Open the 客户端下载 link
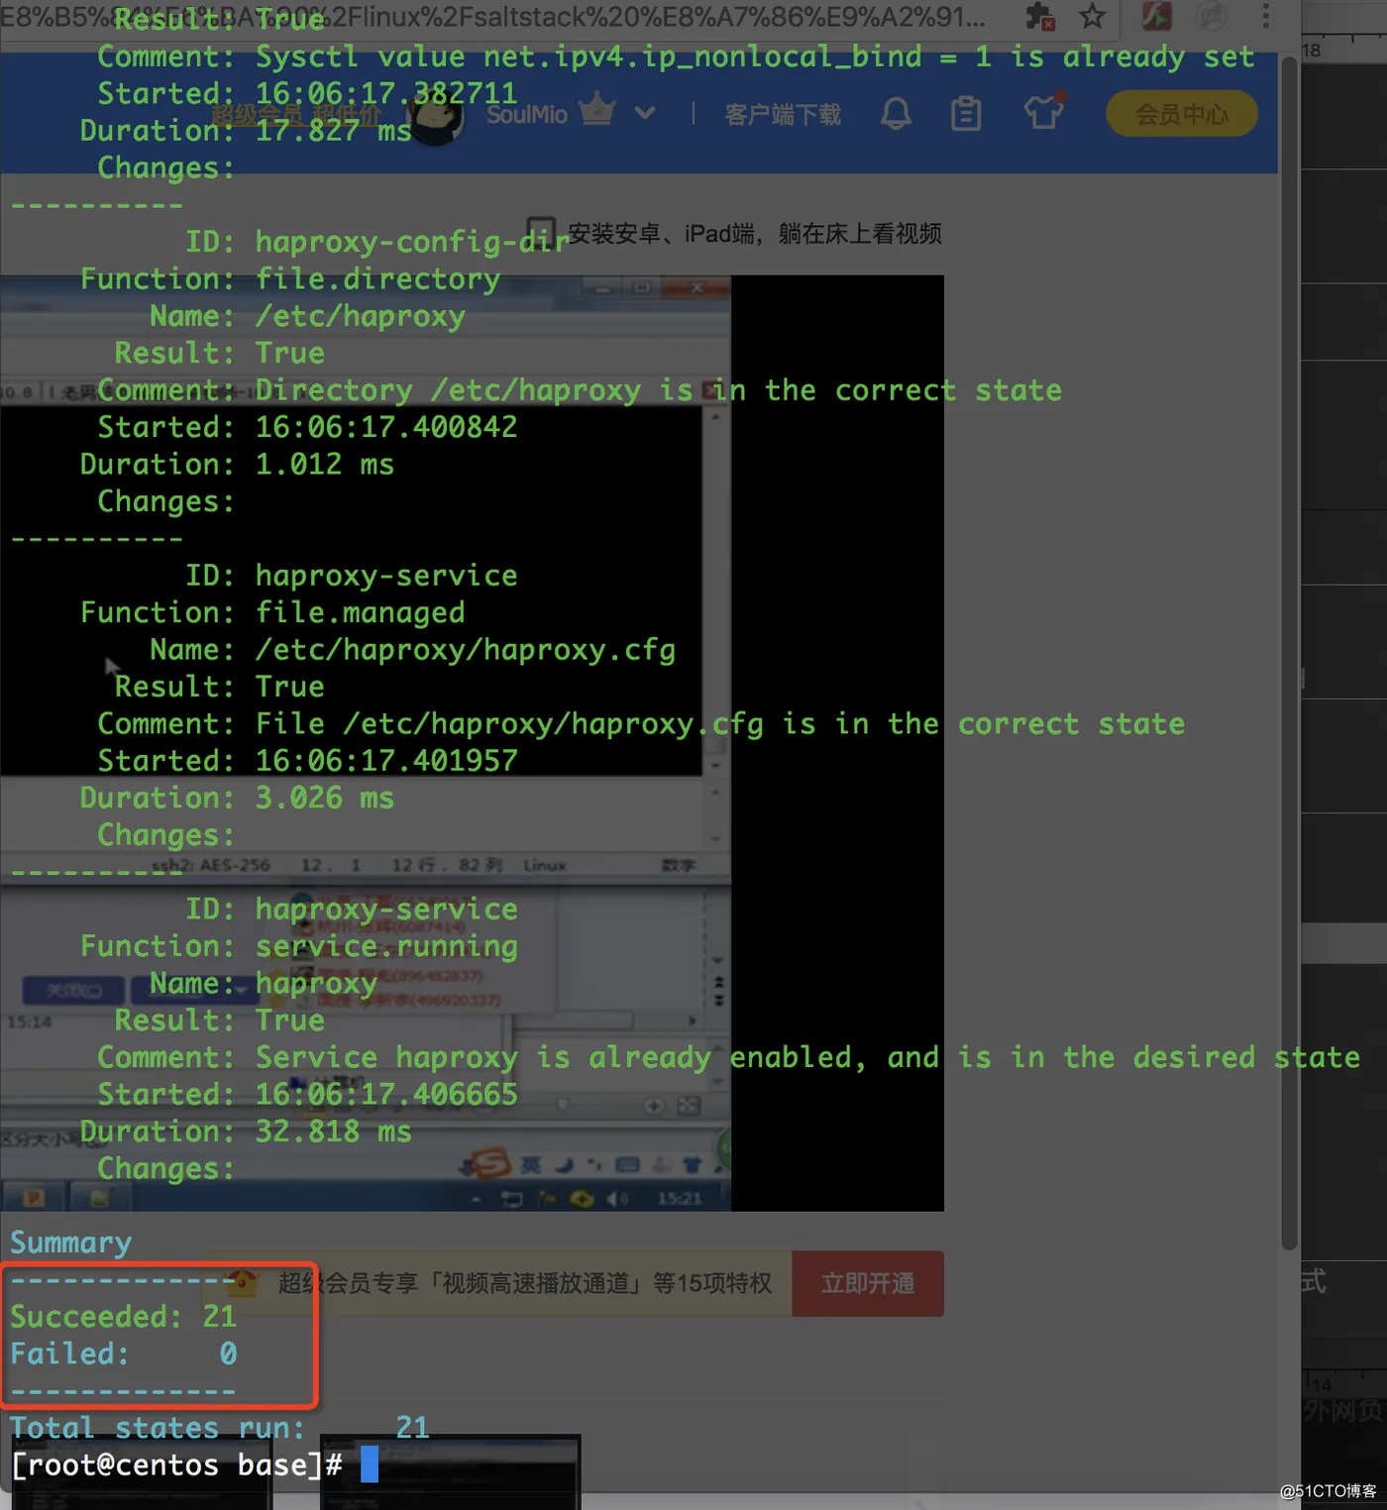Screen dimensions: 1387x1510 click(783, 115)
